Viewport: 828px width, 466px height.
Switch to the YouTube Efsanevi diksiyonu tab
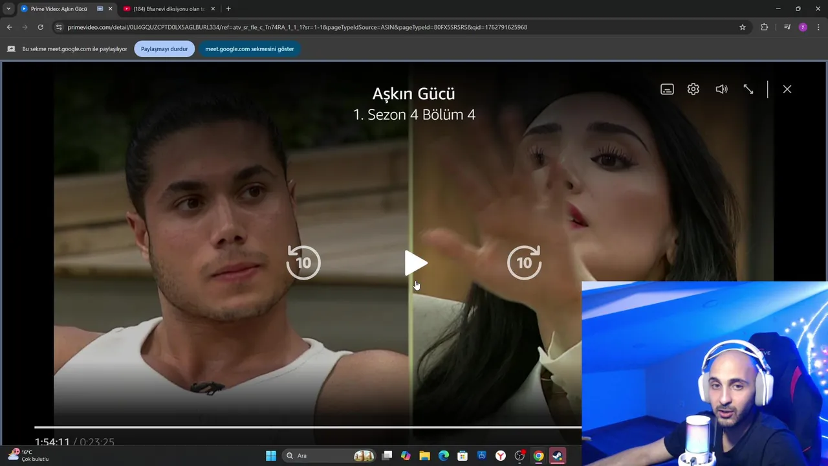tap(169, 9)
